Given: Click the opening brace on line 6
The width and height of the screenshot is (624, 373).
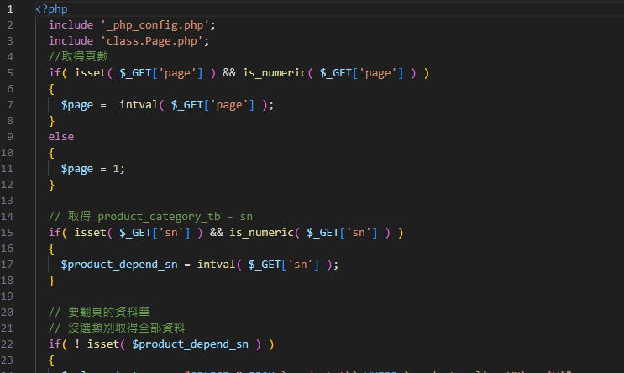Looking at the screenshot, I should click(51, 89).
